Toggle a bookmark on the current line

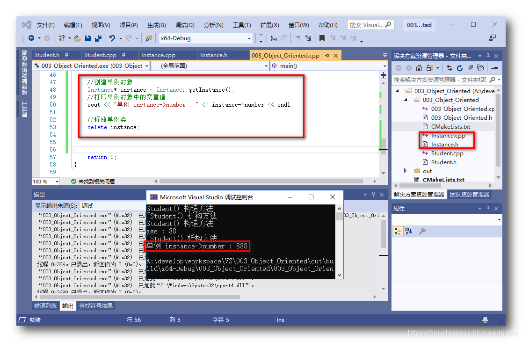(x=322, y=38)
